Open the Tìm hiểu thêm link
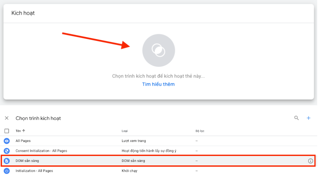 (x=158, y=84)
